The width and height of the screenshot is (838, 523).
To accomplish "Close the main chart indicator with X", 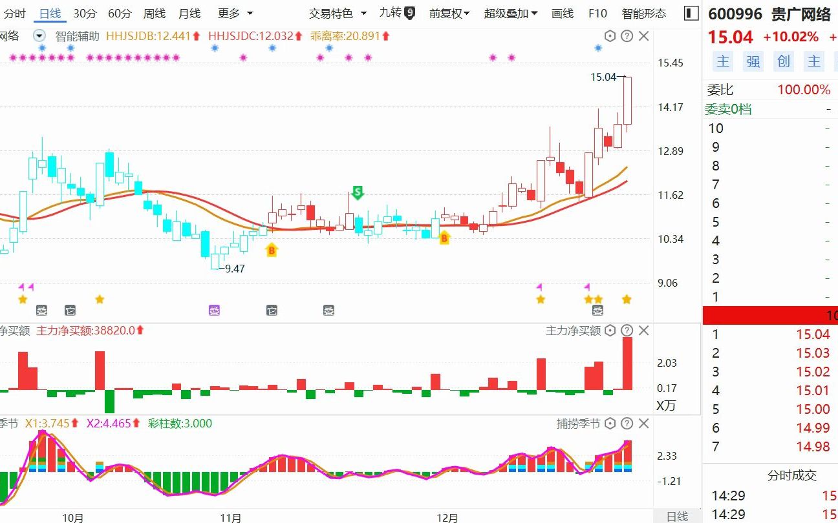I will [643, 36].
